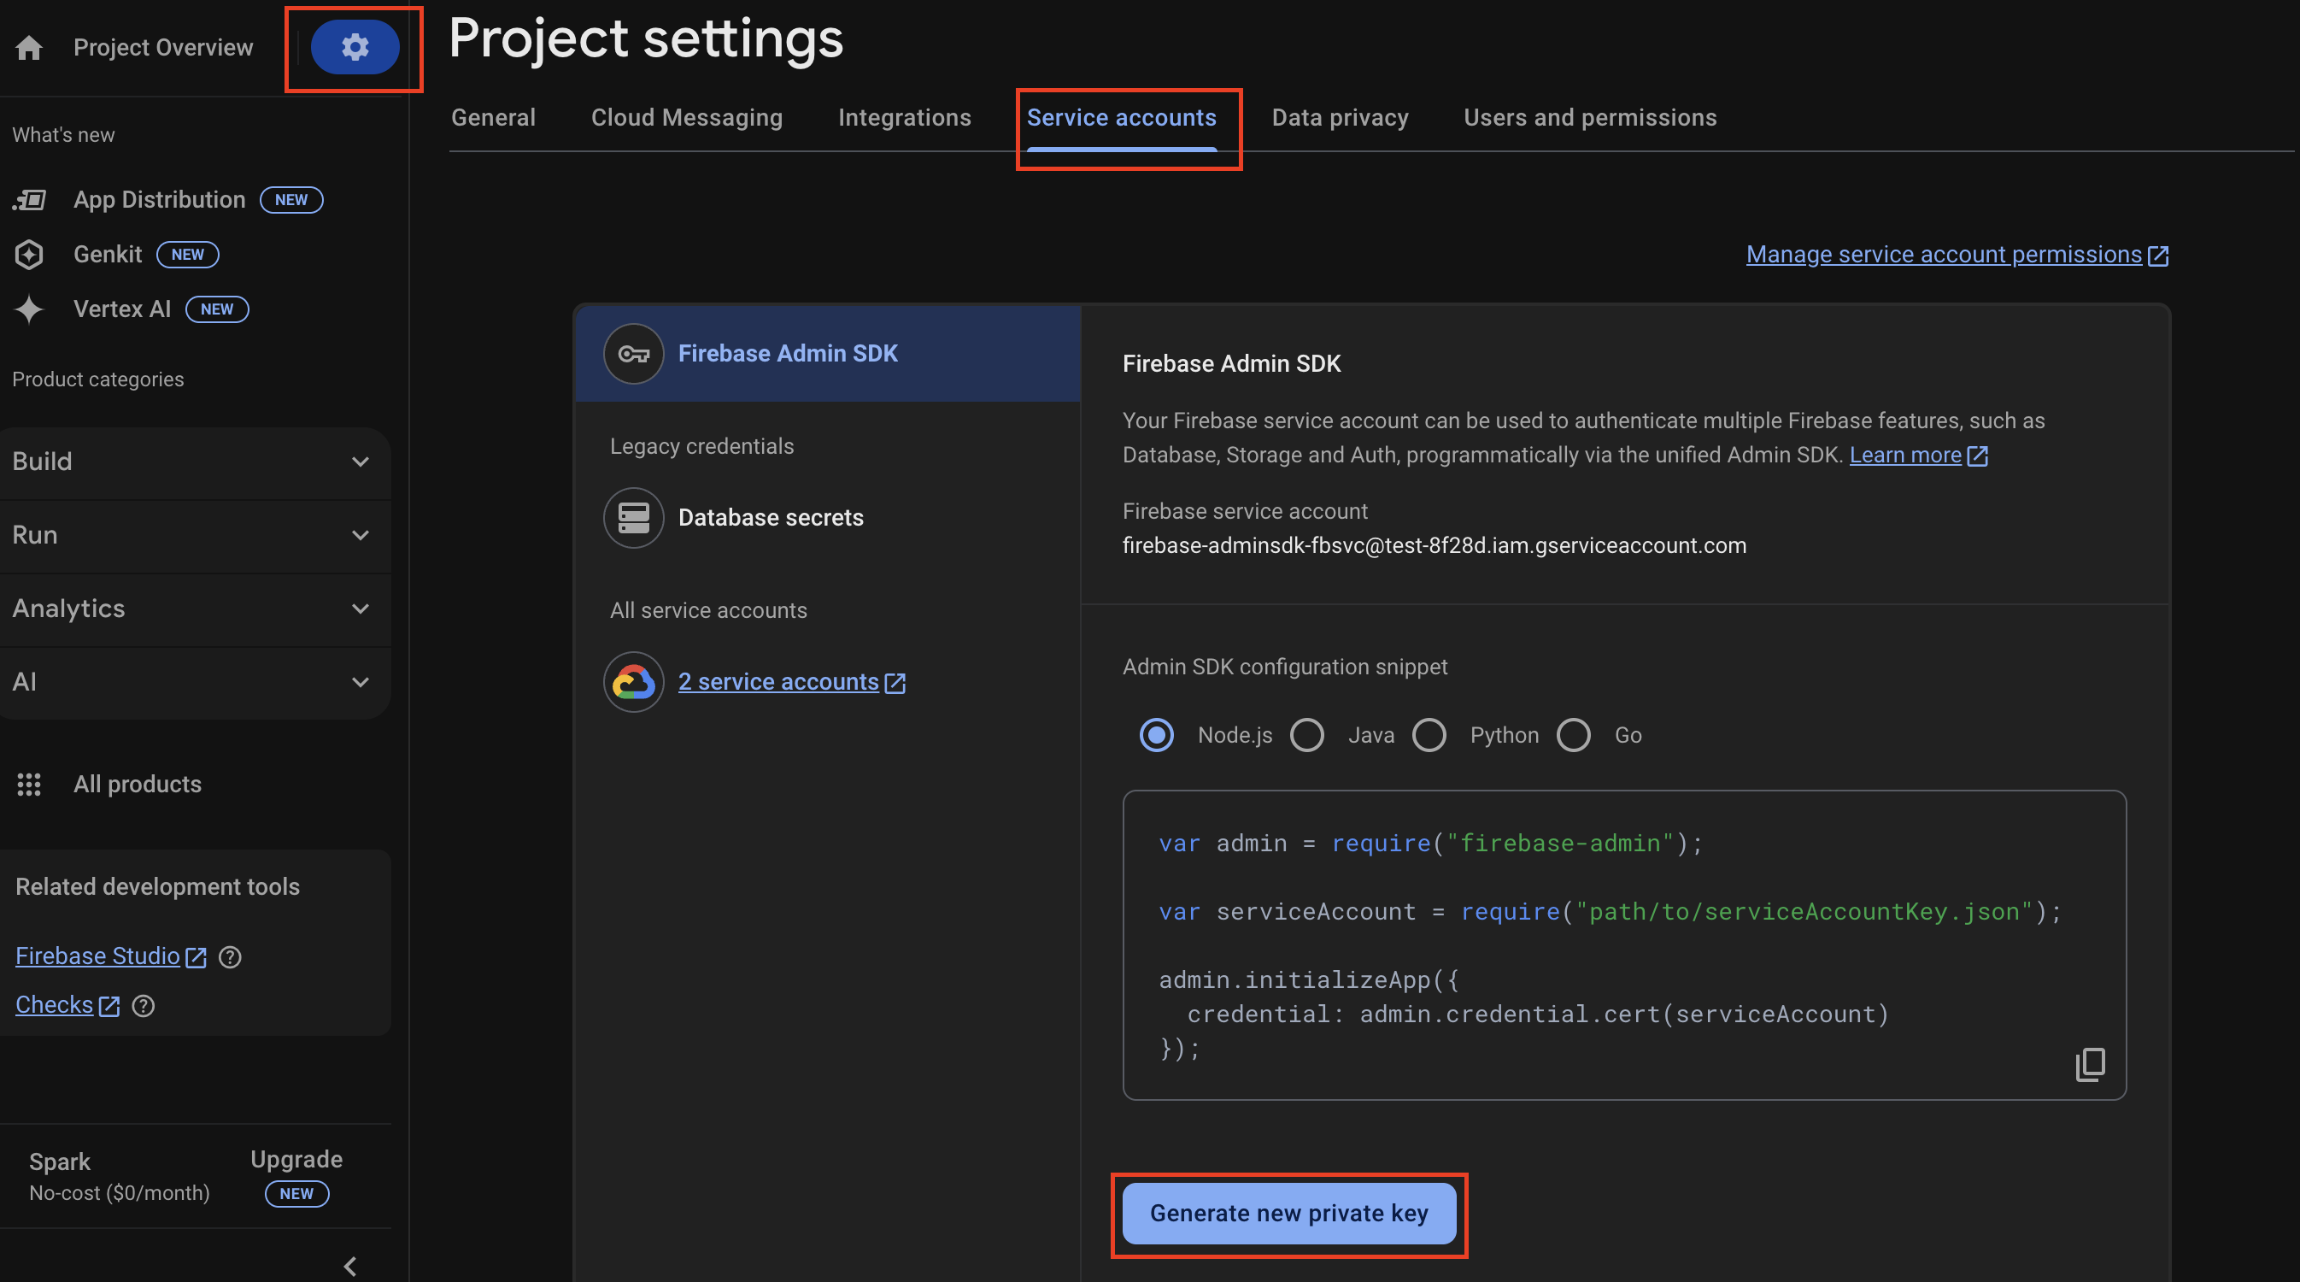Expand the Run category chevron
This screenshot has width=2300, height=1282.
pos(360,535)
